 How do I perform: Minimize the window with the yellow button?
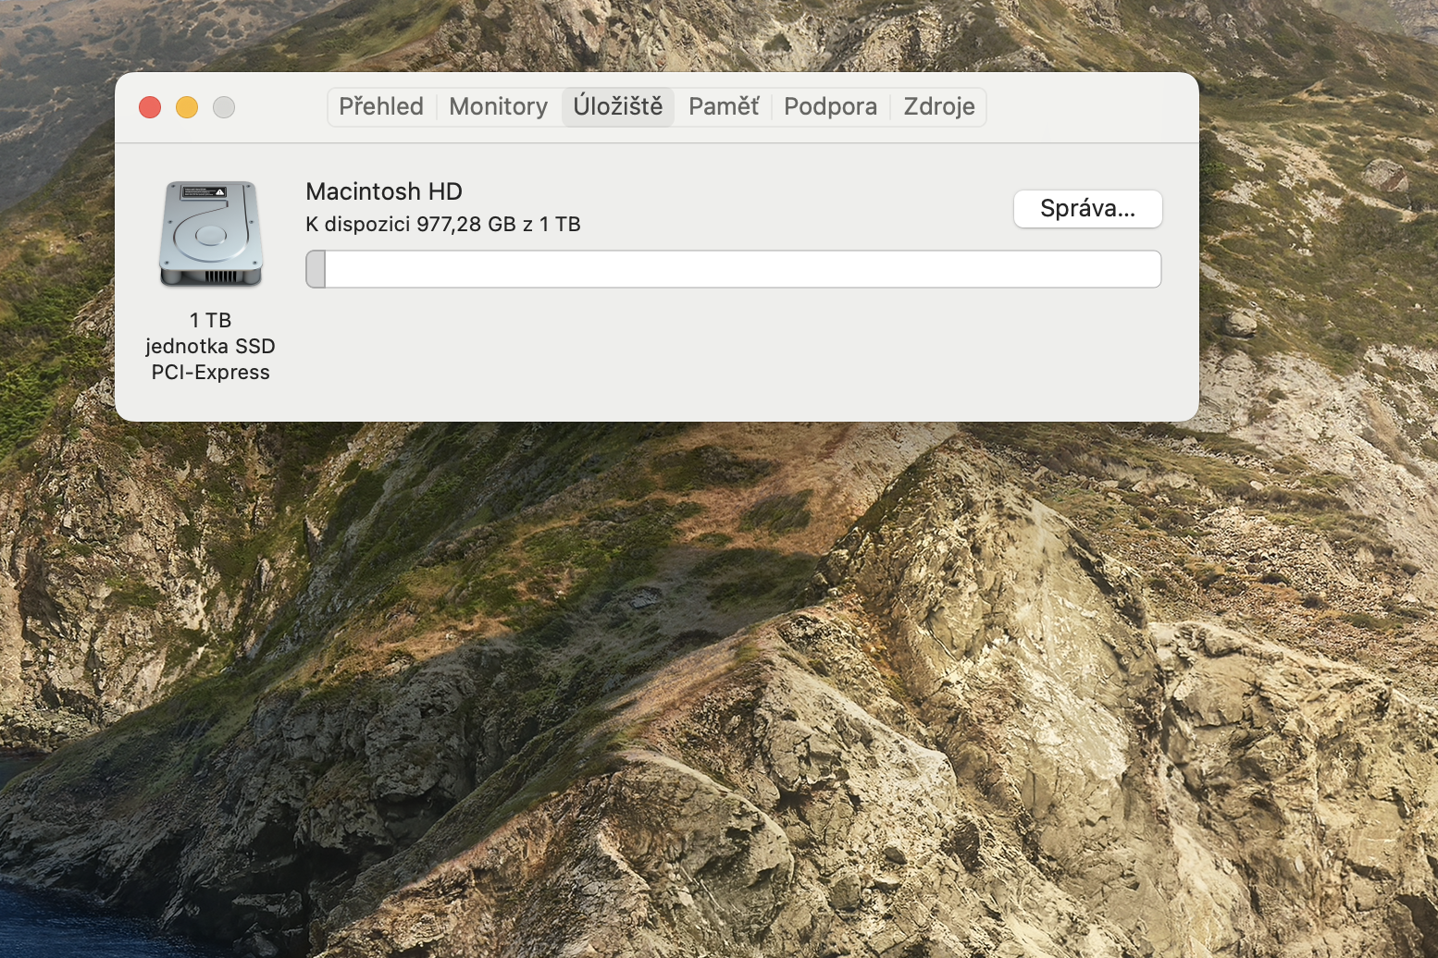(187, 107)
